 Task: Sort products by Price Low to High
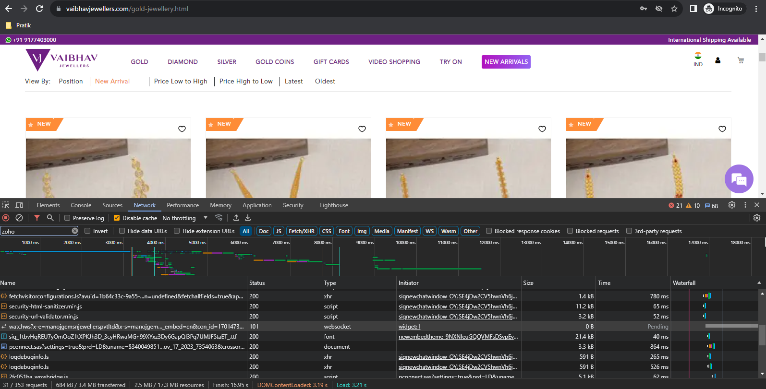pyautogui.click(x=181, y=82)
